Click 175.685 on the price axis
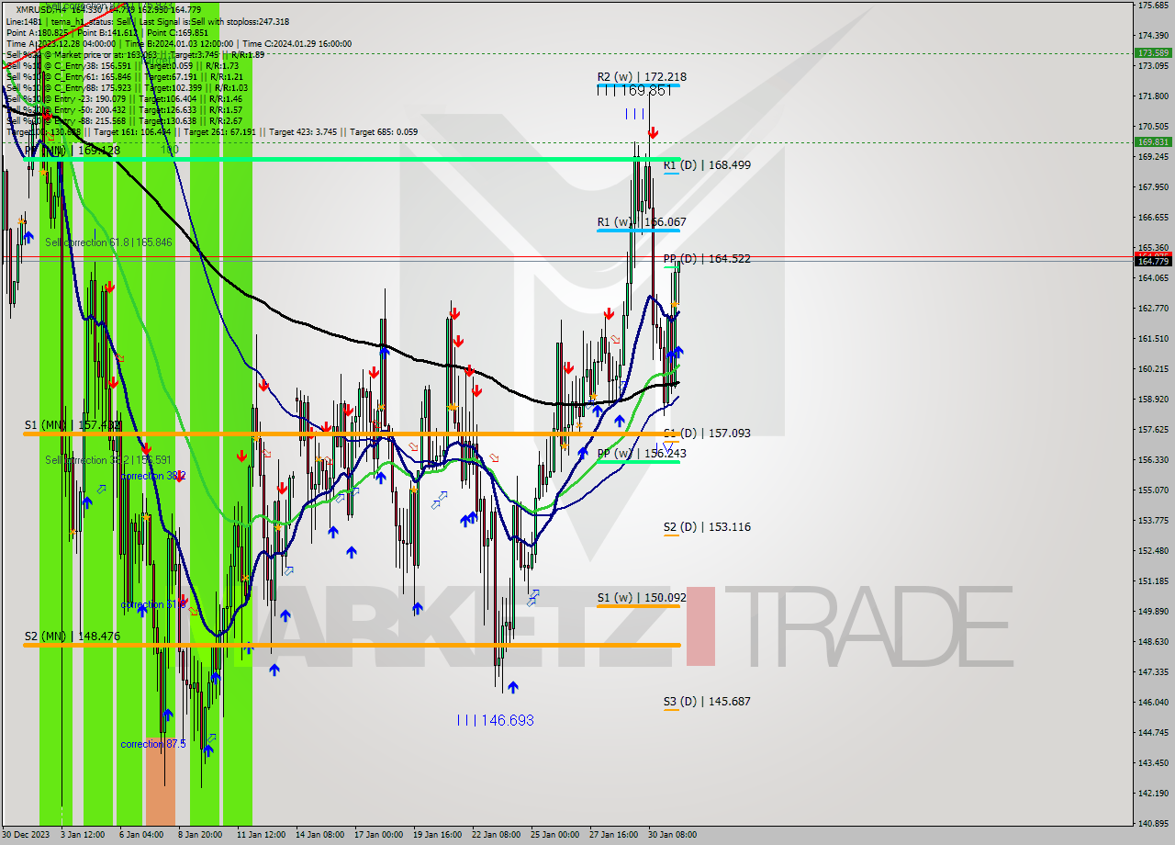Image resolution: width=1175 pixels, height=845 pixels. pyautogui.click(x=1153, y=6)
